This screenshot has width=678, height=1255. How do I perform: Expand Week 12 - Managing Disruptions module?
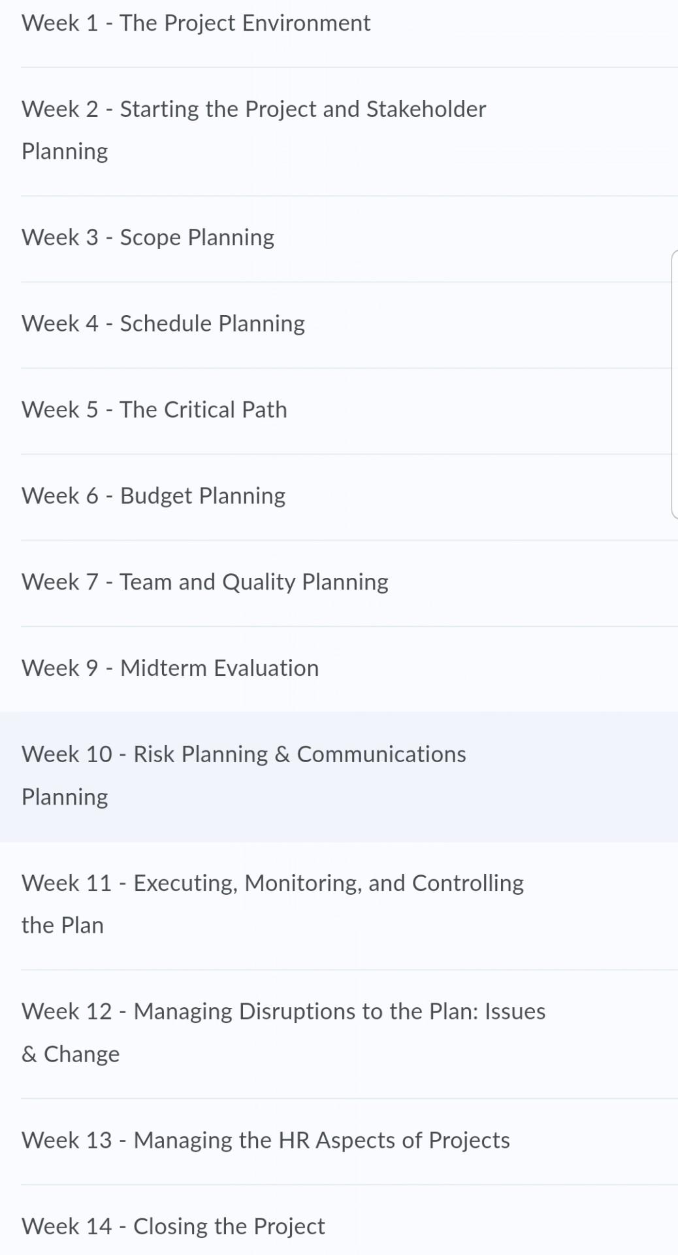coord(284,1031)
